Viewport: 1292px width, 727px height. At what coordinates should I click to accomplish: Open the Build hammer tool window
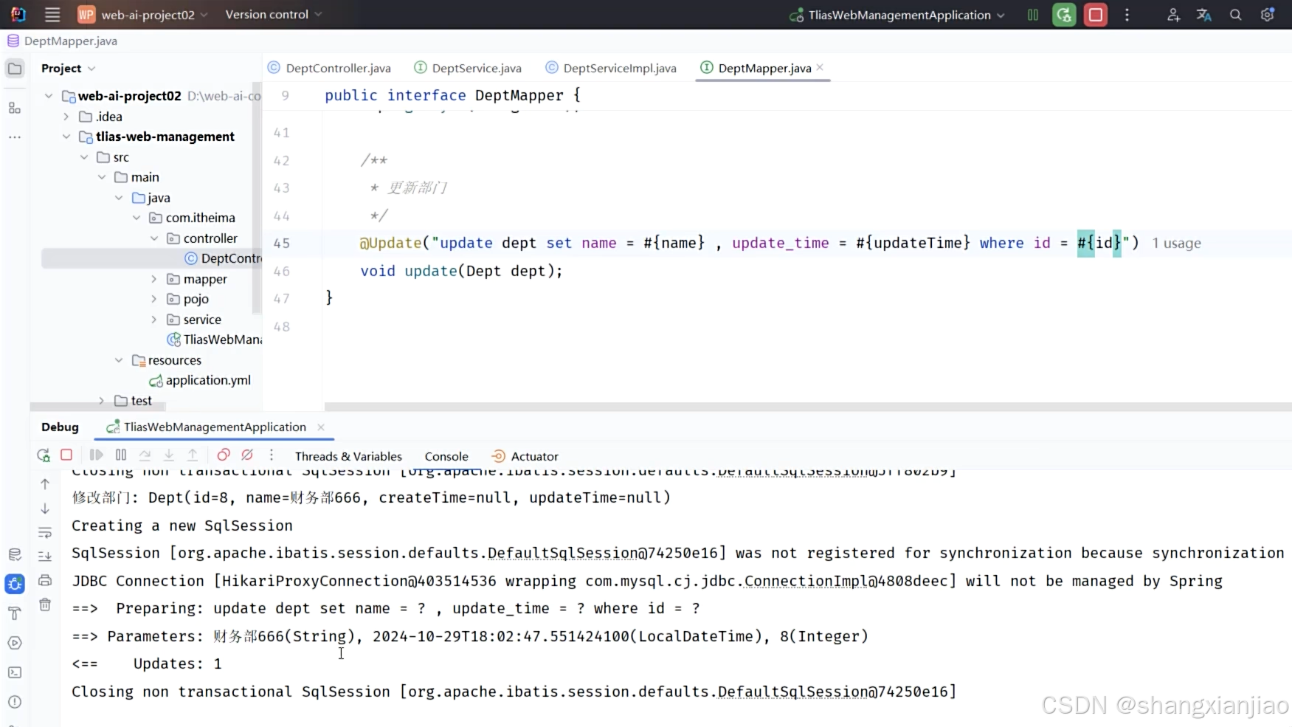(x=15, y=613)
